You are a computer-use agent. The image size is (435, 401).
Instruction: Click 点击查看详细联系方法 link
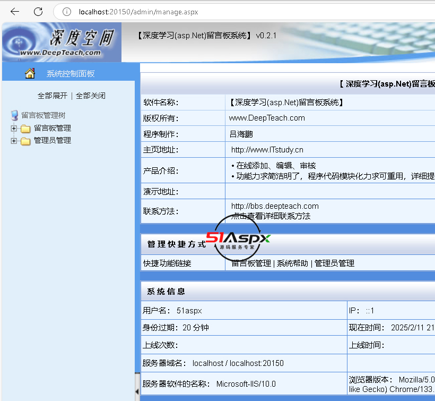point(271,216)
